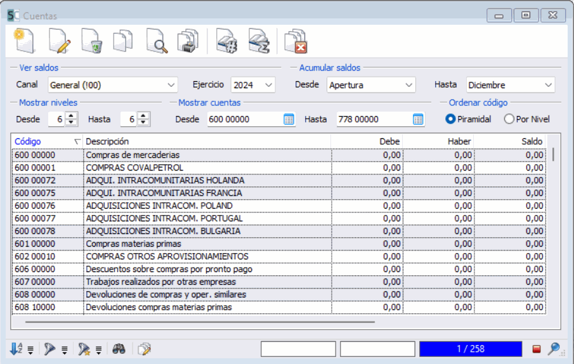This screenshot has width=574, height=364.
Task: Open the Ejercicio dropdown showing 2024
Action: pos(253,85)
